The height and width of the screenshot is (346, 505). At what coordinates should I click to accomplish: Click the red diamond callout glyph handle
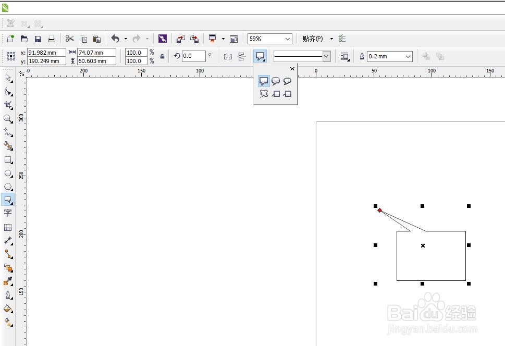[x=380, y=211]
